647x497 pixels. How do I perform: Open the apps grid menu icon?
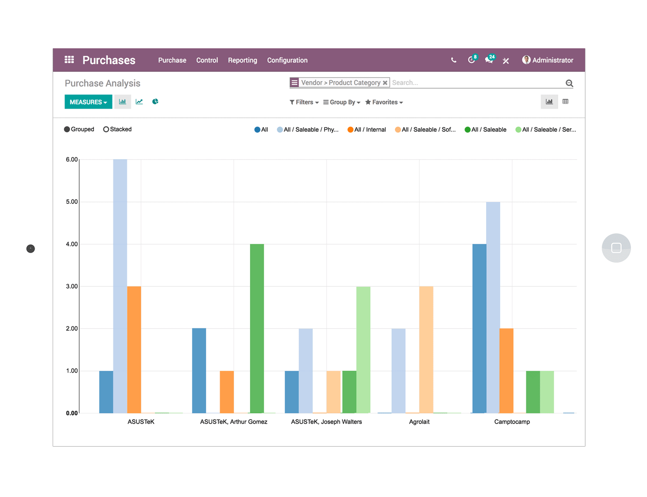coord(69,60)
